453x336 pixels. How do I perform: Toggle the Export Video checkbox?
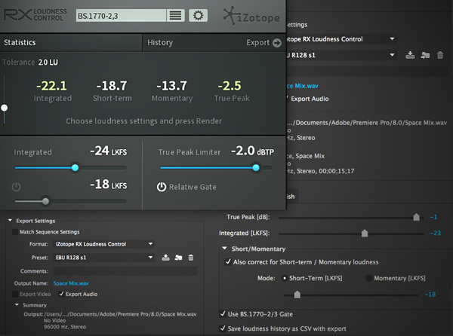click(15, 295)
